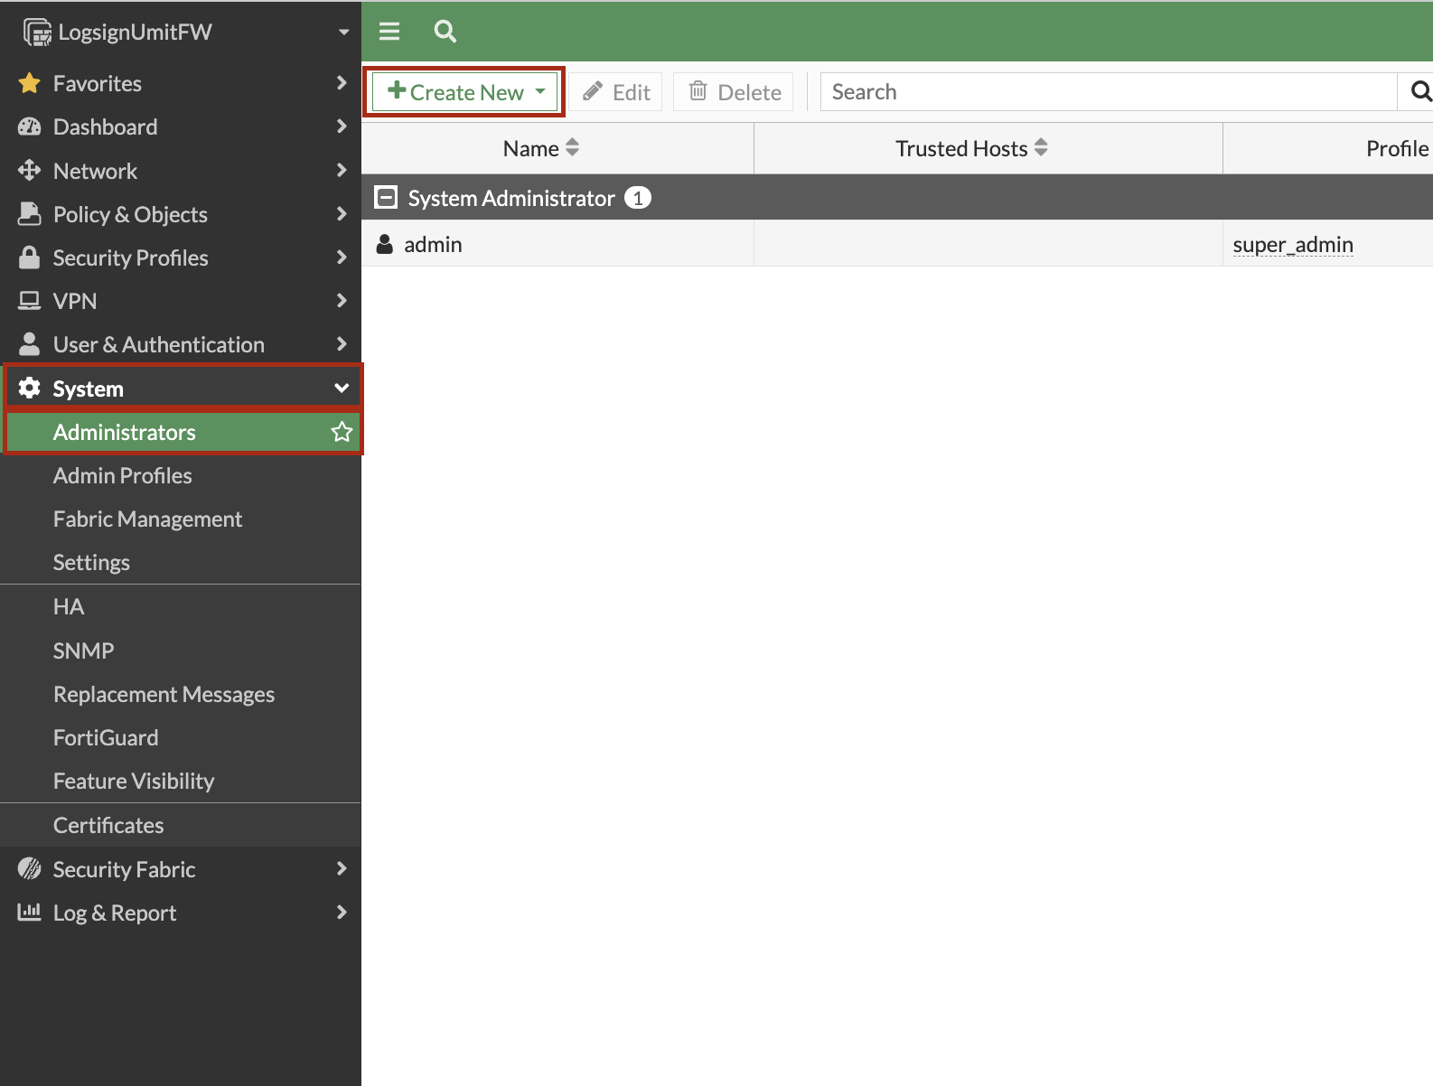1433x1086 pixels.
Task: Select the admin row name
Action: pyautogui.click(x=433, y=244)
